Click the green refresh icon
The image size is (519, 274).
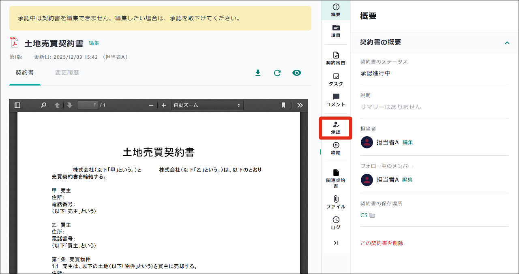click(277, 73)
